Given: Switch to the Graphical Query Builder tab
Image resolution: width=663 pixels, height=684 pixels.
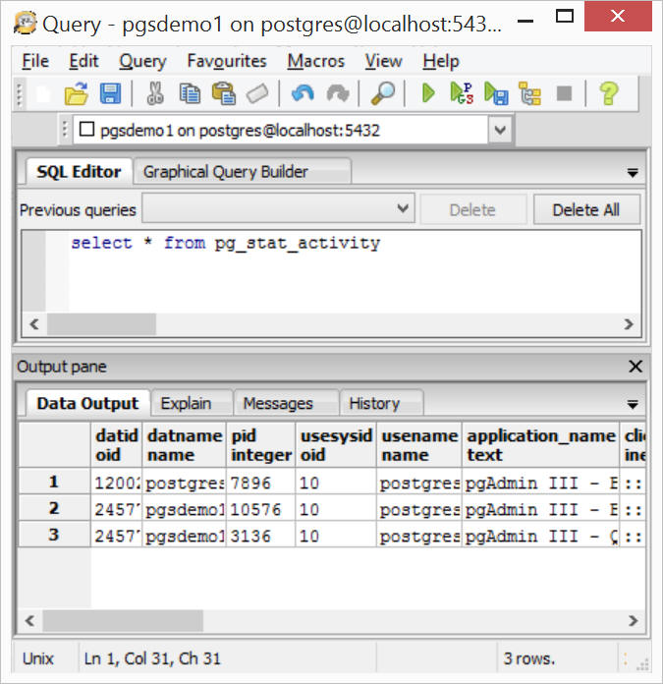Looking at the screenshot, I should point(242,172).
